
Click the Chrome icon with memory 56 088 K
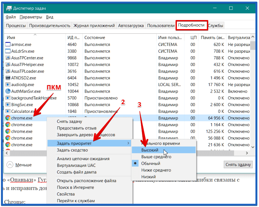click(8, 138)
